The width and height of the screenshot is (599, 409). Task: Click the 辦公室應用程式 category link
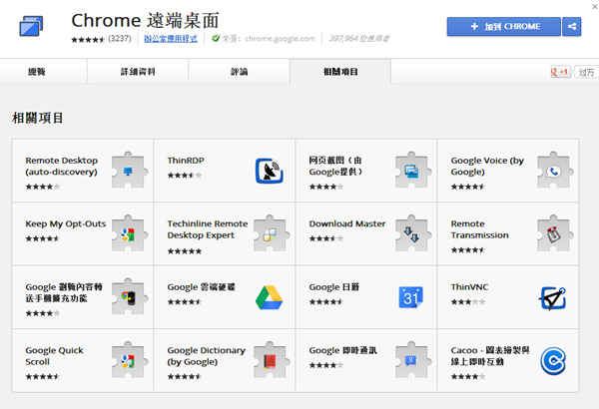coord(170,40)
